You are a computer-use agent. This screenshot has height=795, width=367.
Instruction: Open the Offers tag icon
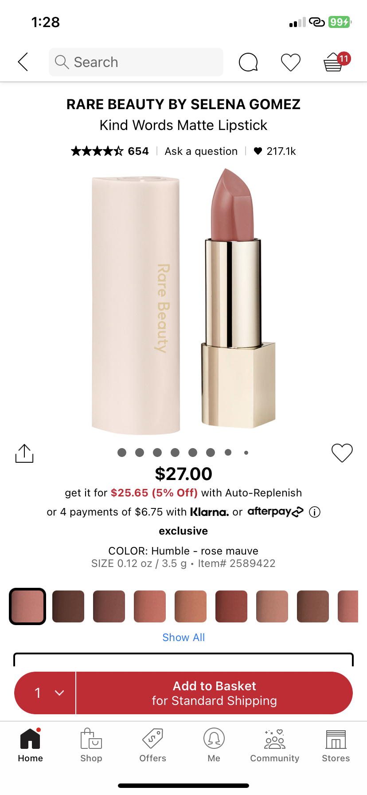pyautogui.click(x=152, y=745)
